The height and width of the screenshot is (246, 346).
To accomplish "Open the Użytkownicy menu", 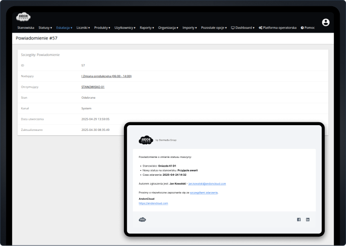I will point(125,28).
